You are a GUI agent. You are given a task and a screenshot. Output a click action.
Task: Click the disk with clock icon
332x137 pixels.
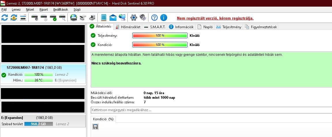pyautogui.click(x=44, y=18)
